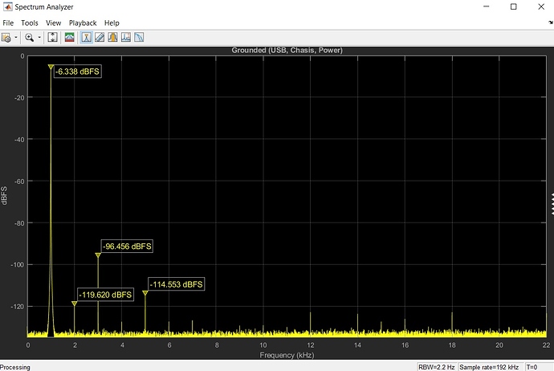Toggle the highlighted Peak Finder button

[87, 37]
